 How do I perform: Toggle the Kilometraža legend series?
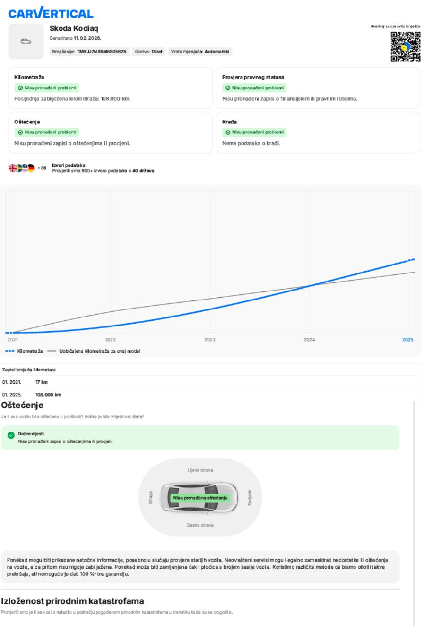coord(24,351)
